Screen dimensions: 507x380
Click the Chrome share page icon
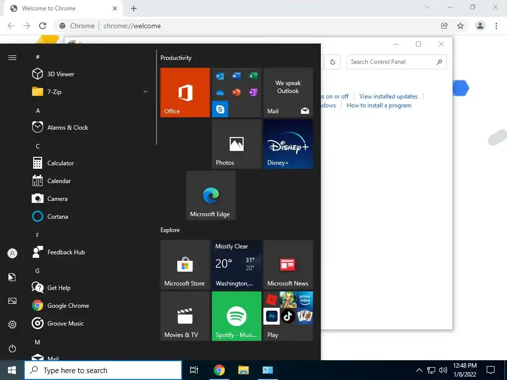coord(445,26)
